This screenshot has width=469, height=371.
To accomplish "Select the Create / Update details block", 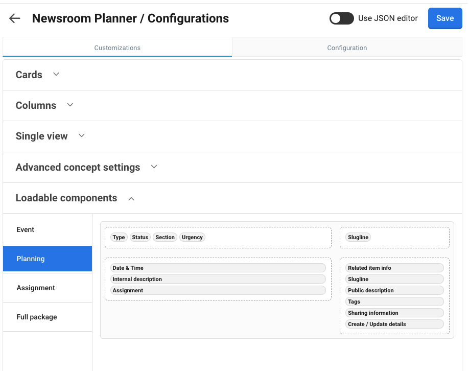I will (394, 324).
